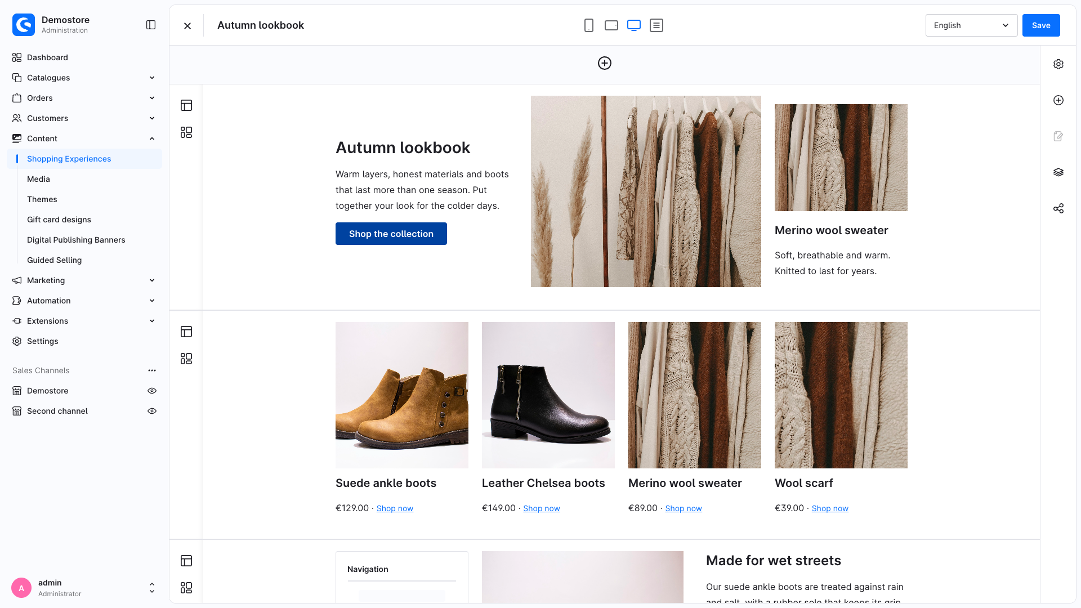Click Shop the collection button

click(x=391, y=234)
